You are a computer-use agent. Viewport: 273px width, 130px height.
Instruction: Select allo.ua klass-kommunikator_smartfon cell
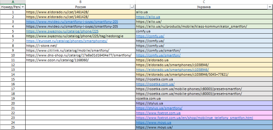click(204, 26)
